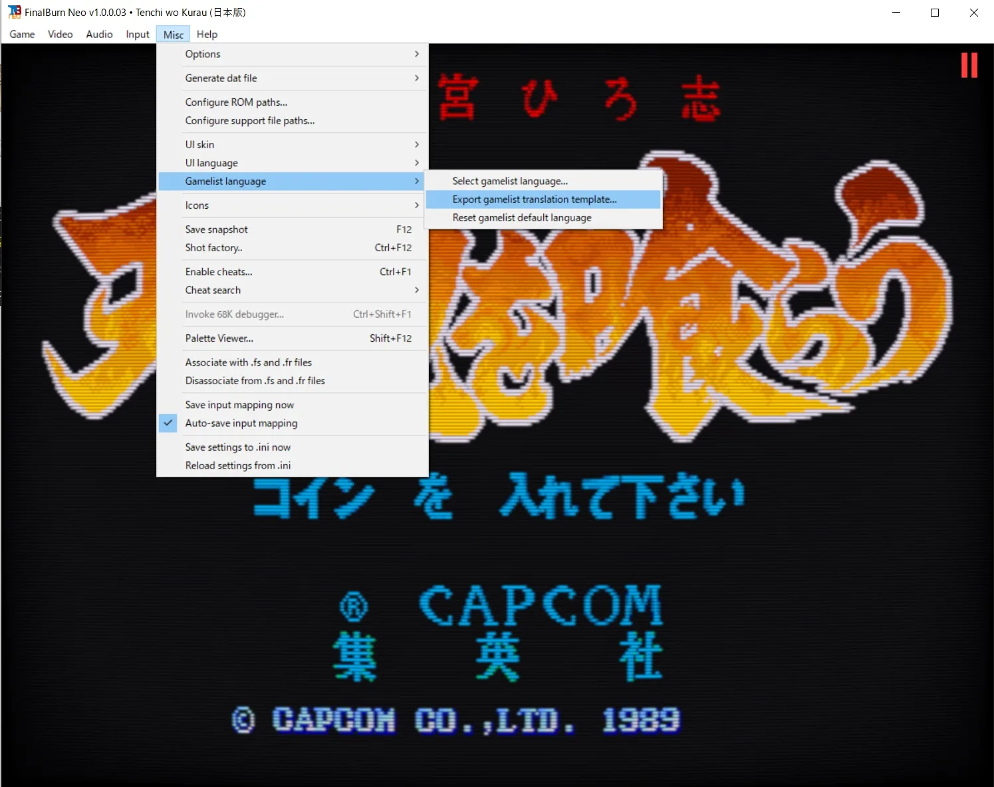
Task: Click Reset gamelist default language
Action: (x=522, y=217)
